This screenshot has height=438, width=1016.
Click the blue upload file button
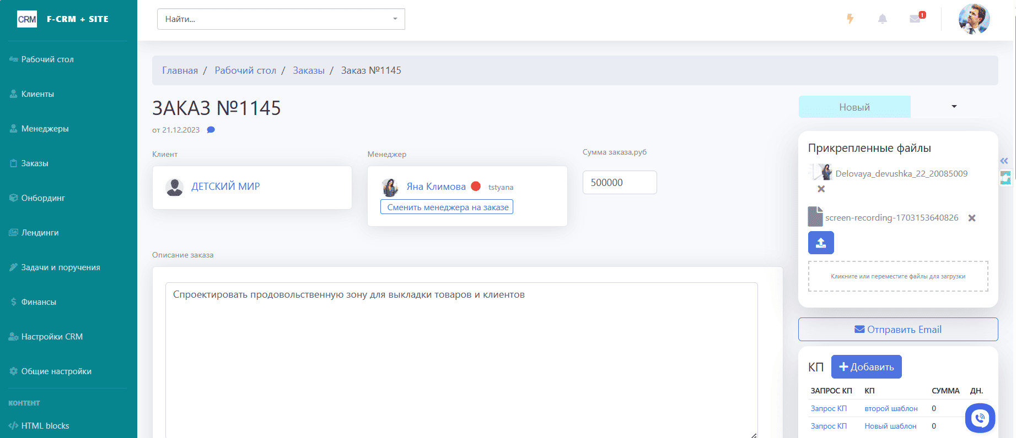[x=821, y=243]
